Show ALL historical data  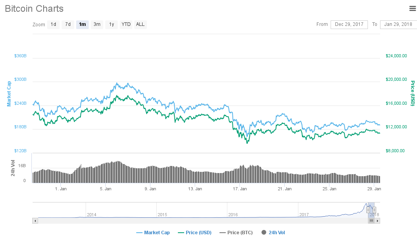140,24
